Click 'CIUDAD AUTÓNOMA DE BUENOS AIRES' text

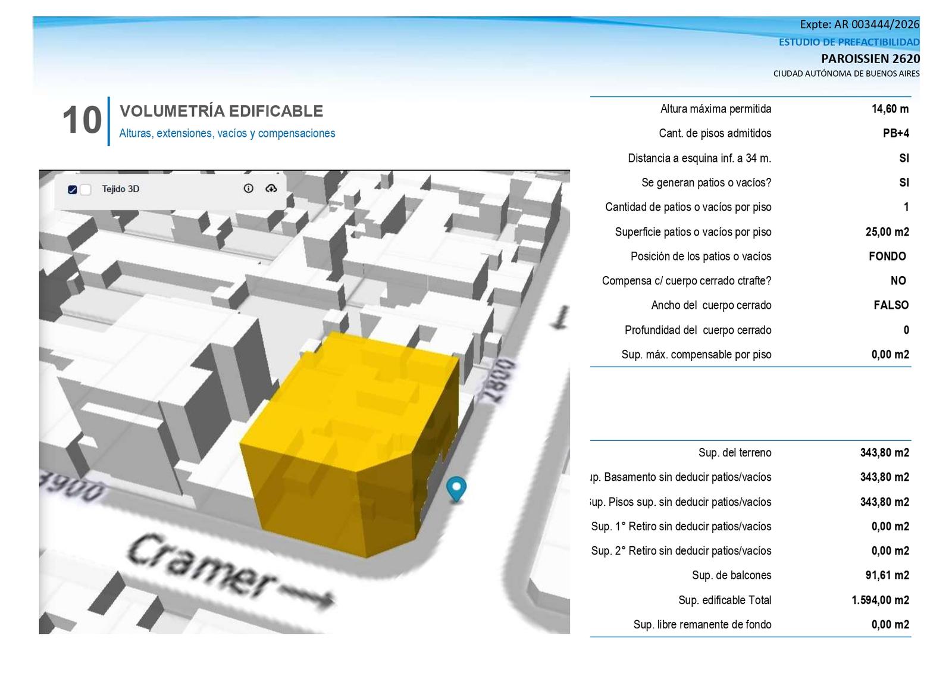click(846, 74)
